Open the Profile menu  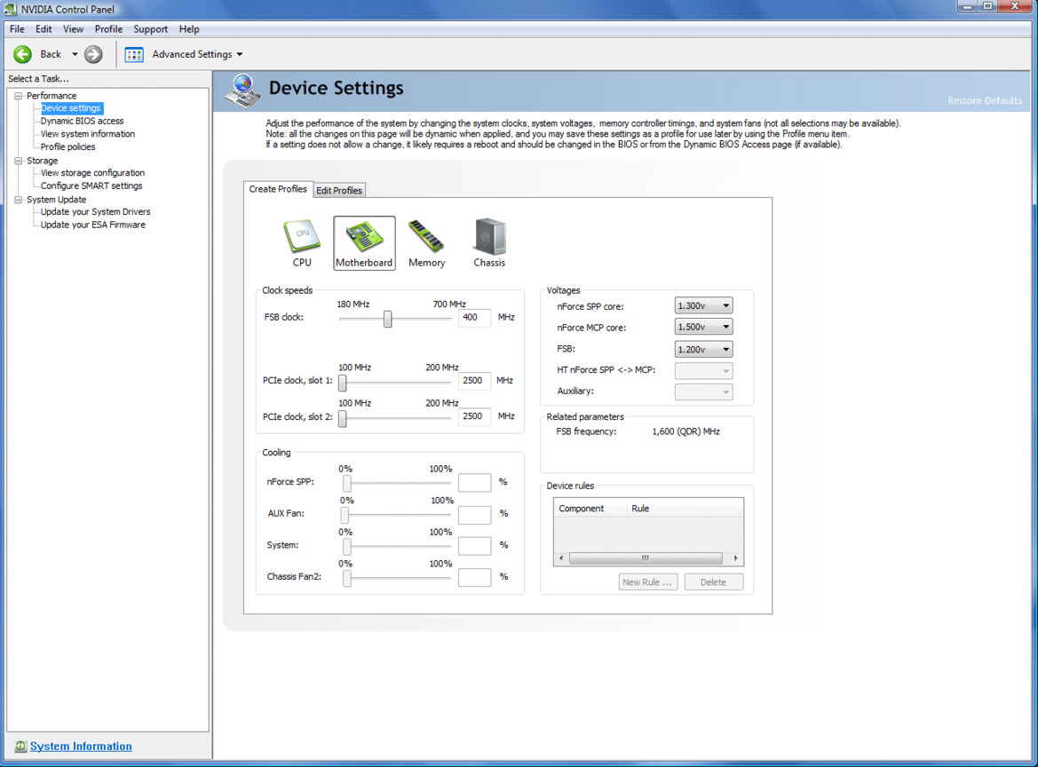108,29
